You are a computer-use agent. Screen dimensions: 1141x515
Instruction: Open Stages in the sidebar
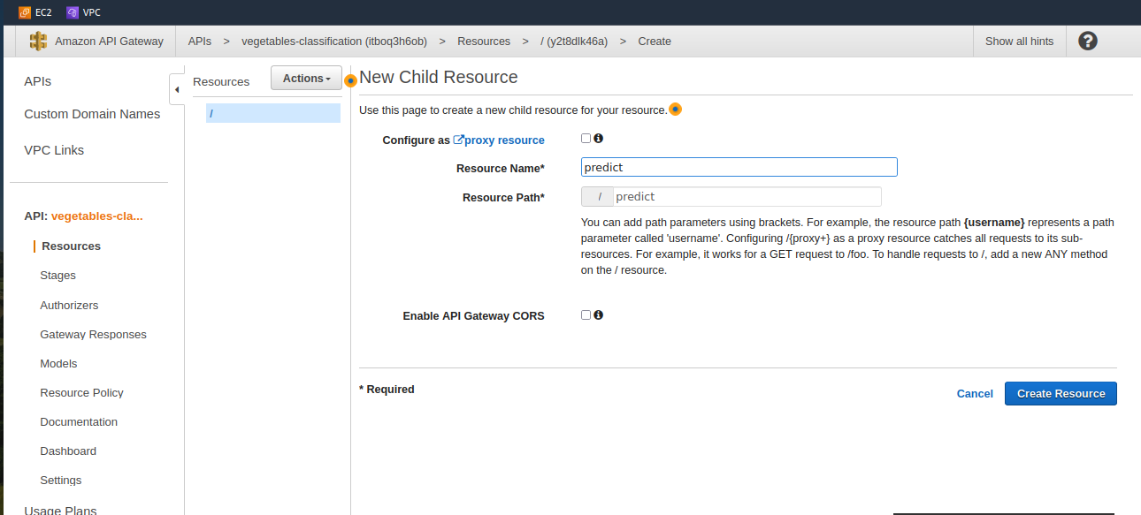57,276
